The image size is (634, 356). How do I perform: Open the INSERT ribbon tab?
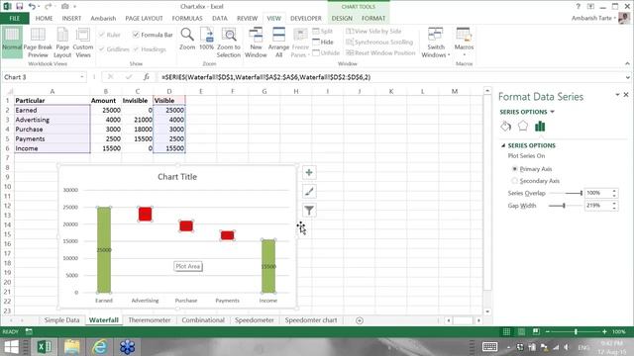click(x=71, y=18)
